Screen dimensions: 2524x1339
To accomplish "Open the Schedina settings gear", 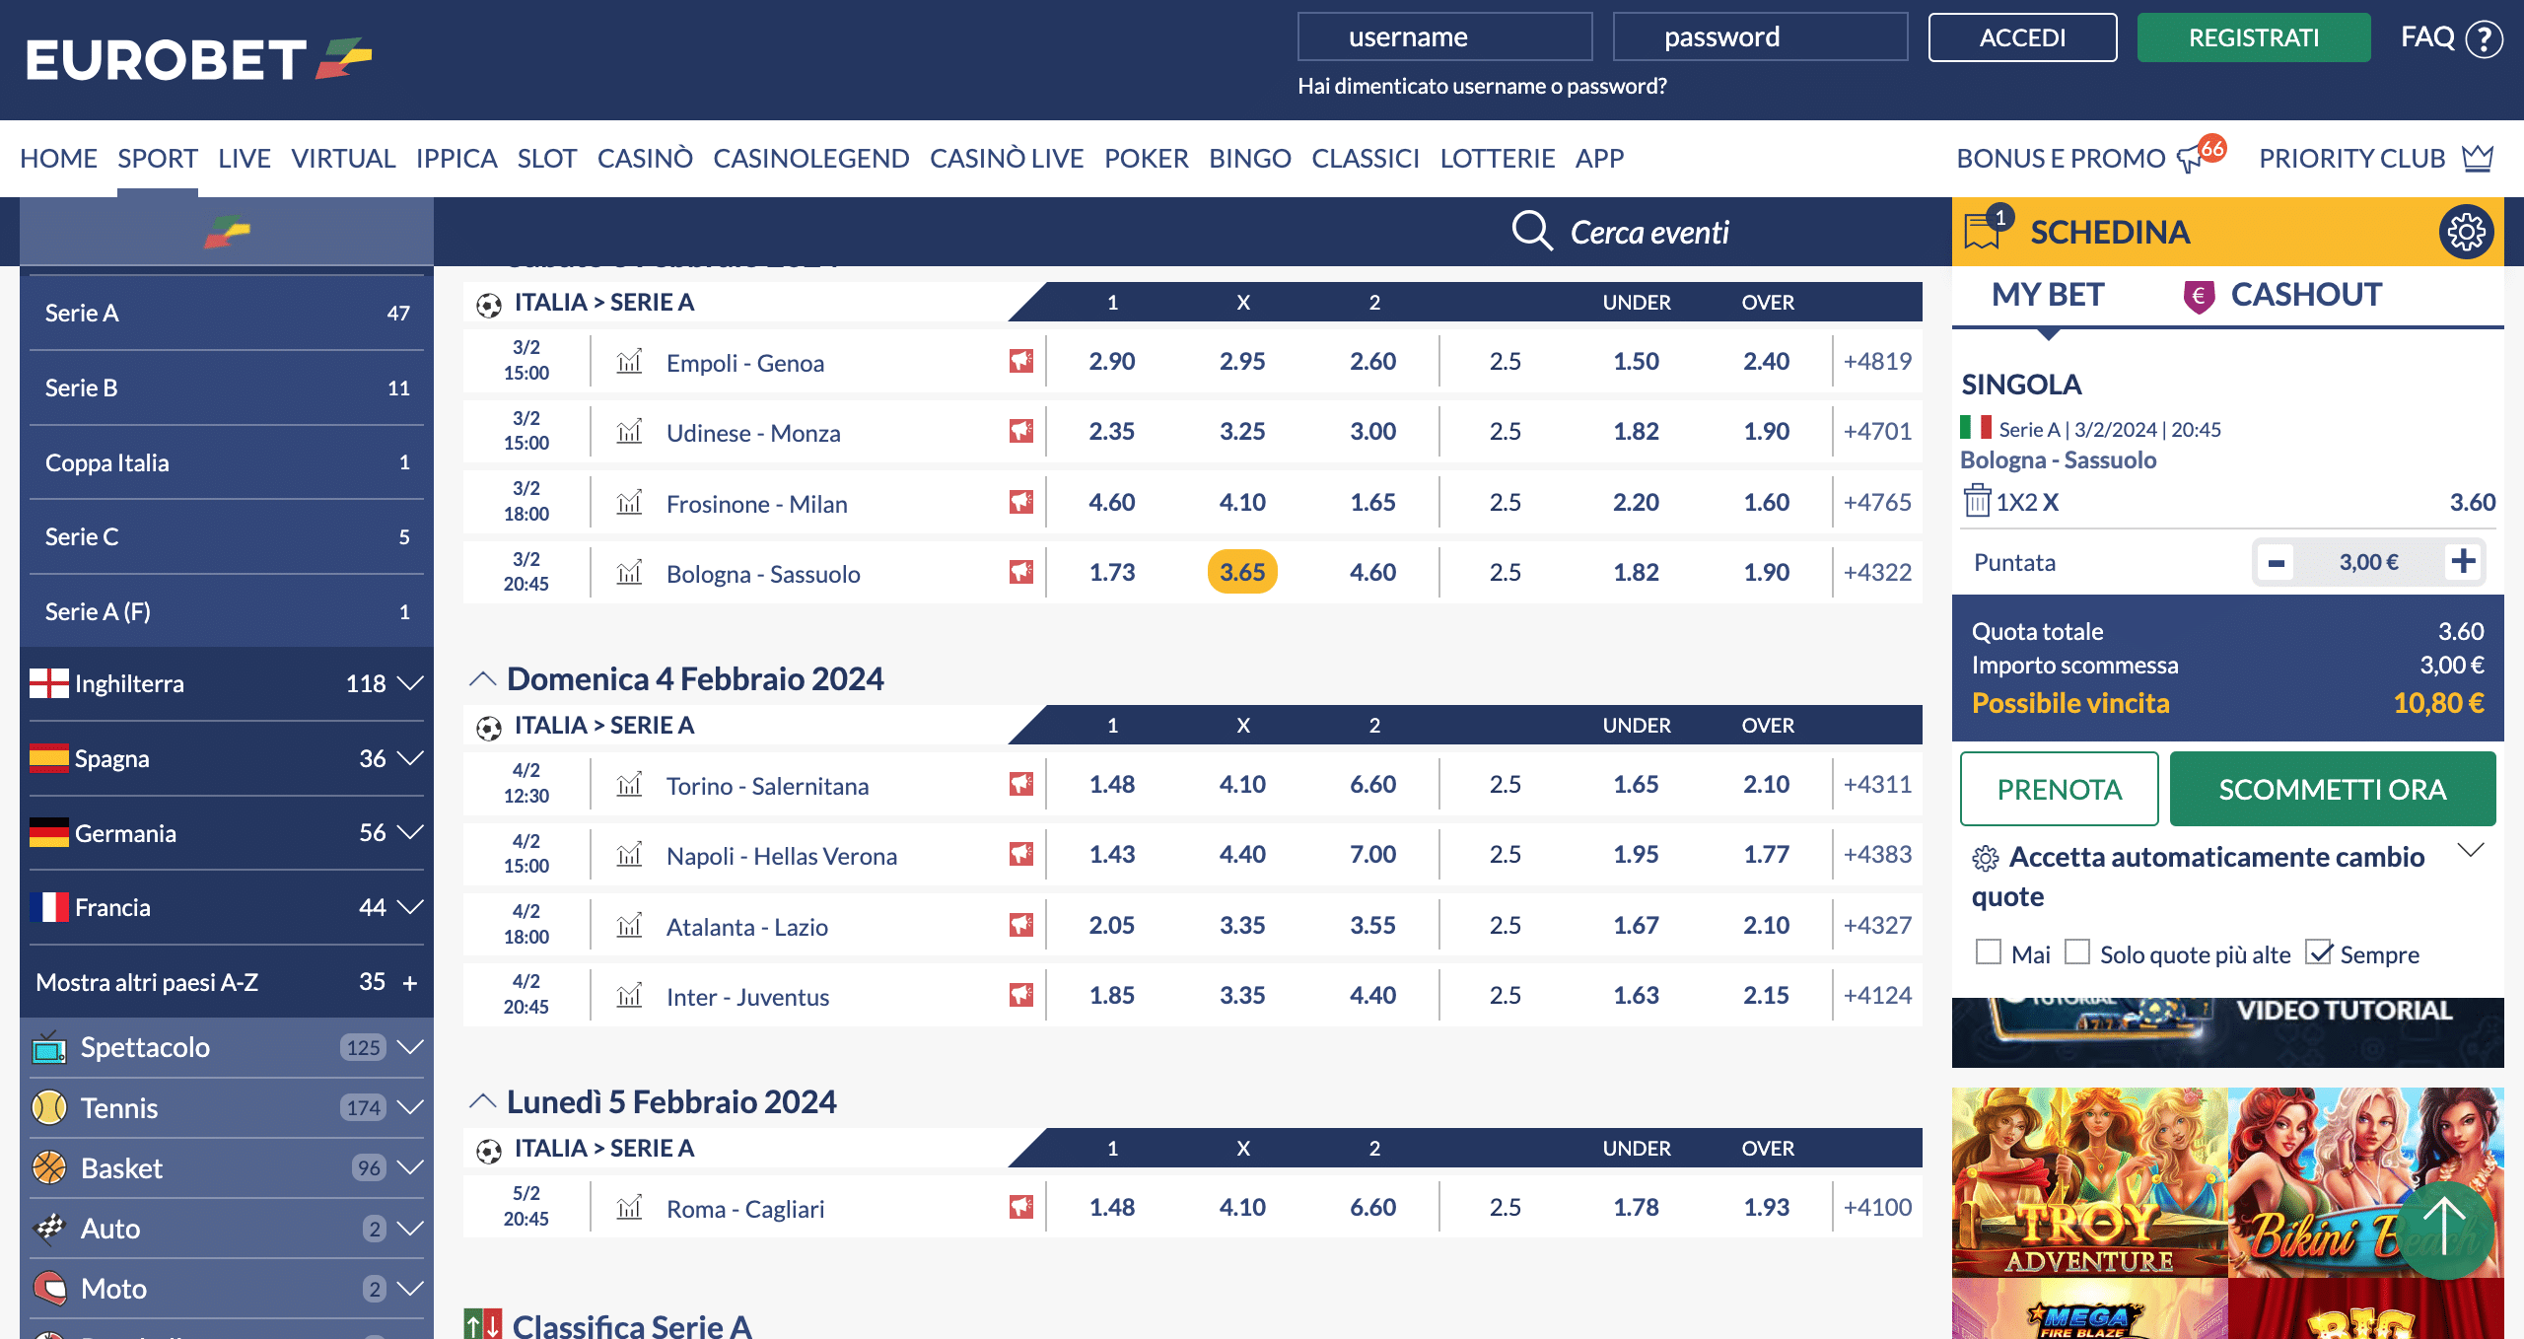I will (2465, 231).
